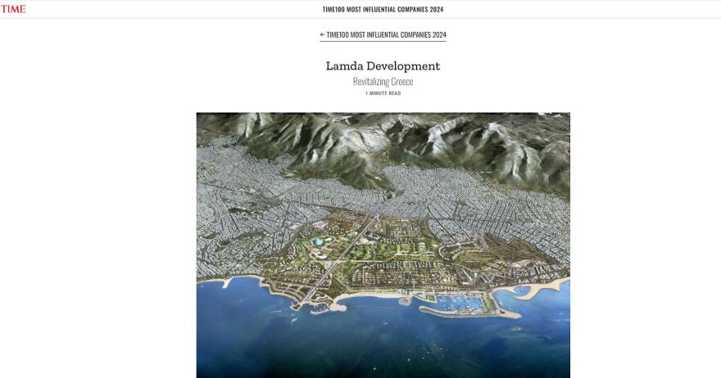
Task: Go back via underlined TIME100 Most Influential Companies link
Action: tap(386, 34)
